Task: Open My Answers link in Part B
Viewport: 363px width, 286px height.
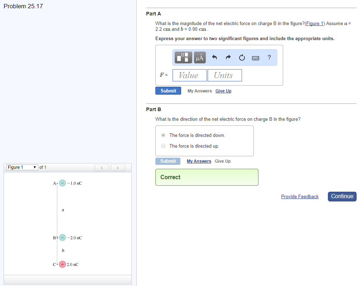Action: [199, 161]
